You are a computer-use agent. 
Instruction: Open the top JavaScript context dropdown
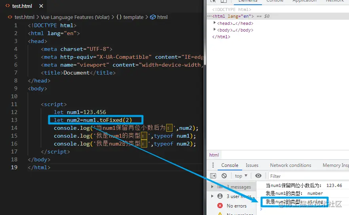(241, 176)
